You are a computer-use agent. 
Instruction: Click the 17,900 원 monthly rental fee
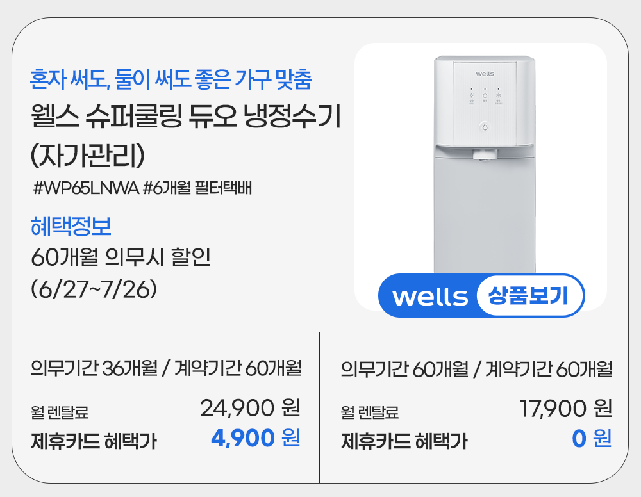click(565, 408)
